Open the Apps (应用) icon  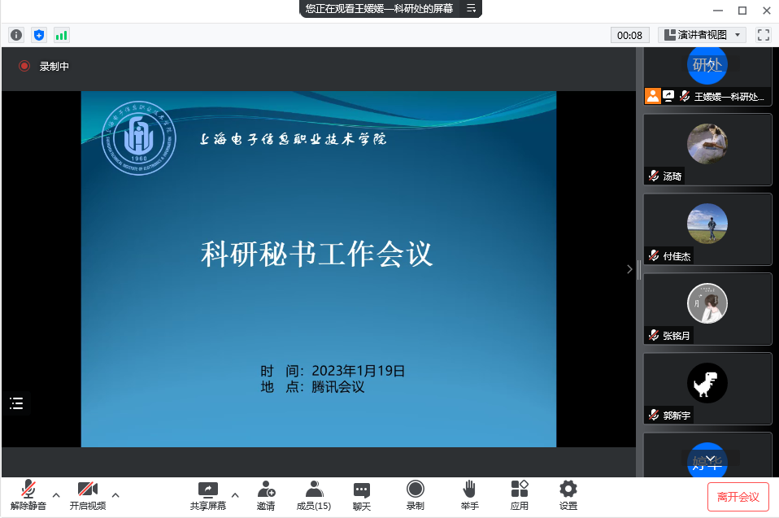(520, 495)
